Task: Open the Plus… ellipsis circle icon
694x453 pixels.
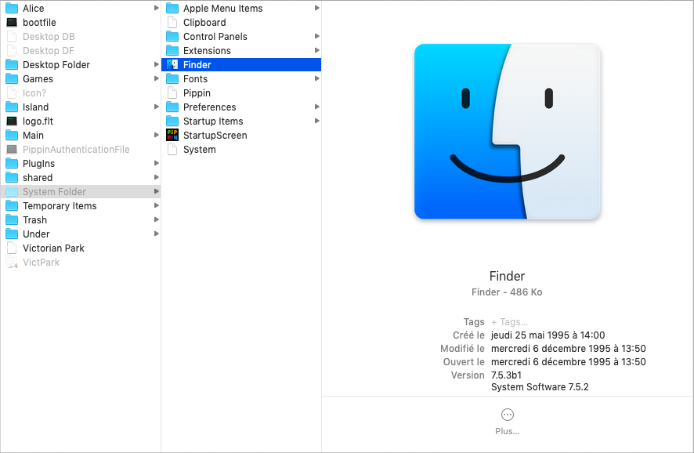Action: pyautogui.click(x=508, y=415)
